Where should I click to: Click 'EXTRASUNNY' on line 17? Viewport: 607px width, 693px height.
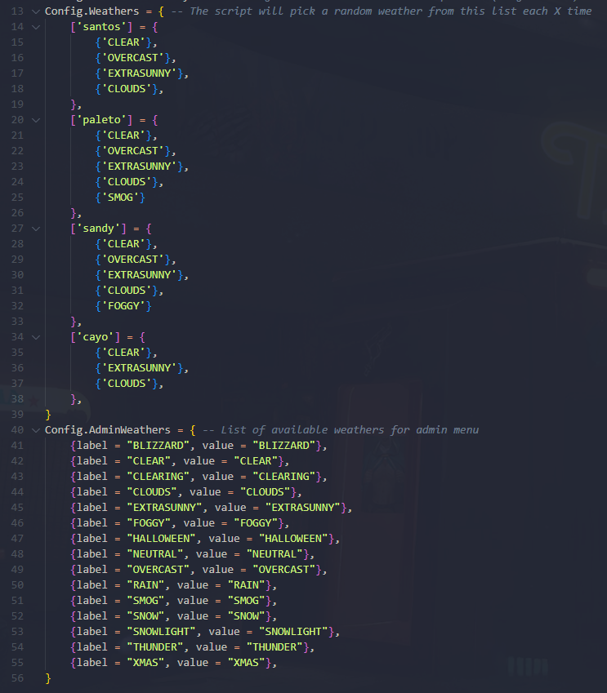tap(139, 73)
